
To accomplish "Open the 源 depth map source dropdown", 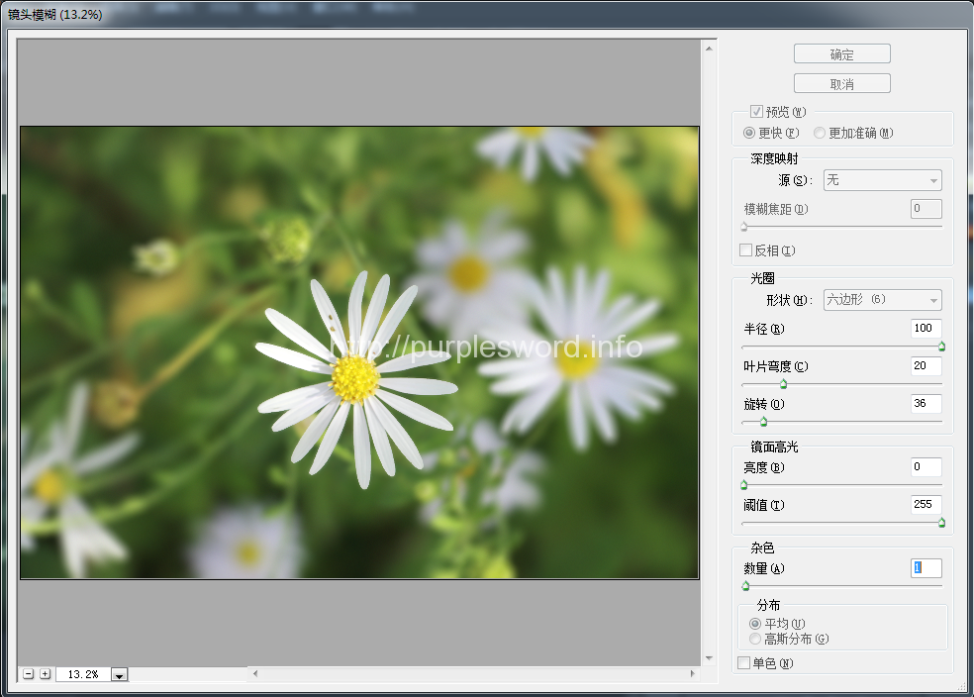I will 882,180.
